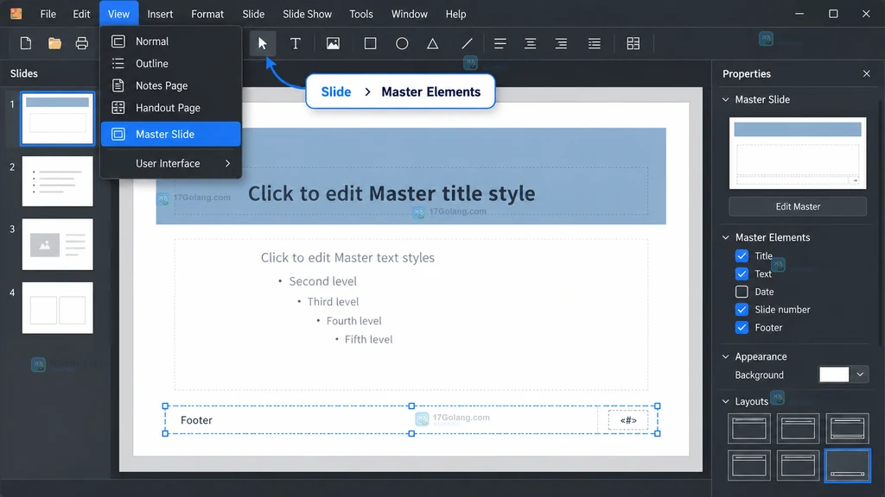This screenshot has height=497, width=885.
Task: Choose Handout Page from View menu
Action: (x=171, y=108)
